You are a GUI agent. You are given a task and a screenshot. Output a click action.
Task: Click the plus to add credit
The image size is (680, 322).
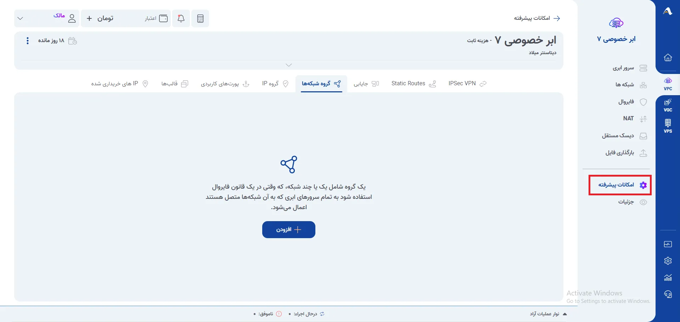pyautogui.click(x=89, y=18)
